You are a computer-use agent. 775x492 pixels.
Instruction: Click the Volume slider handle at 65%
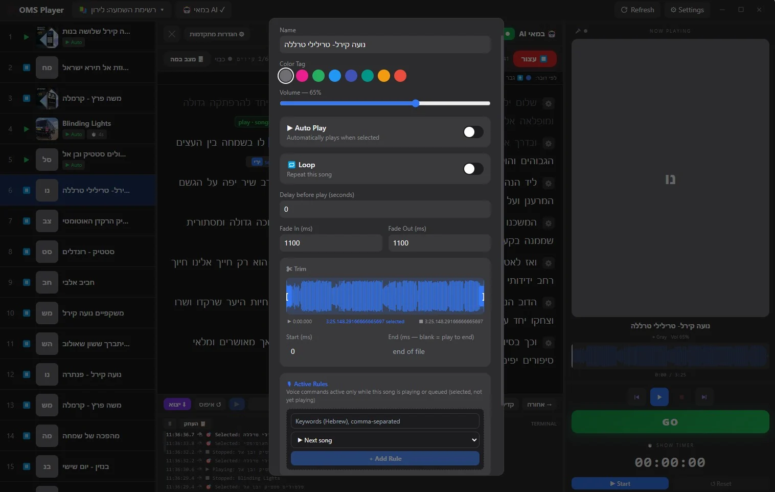click(416, 103)
